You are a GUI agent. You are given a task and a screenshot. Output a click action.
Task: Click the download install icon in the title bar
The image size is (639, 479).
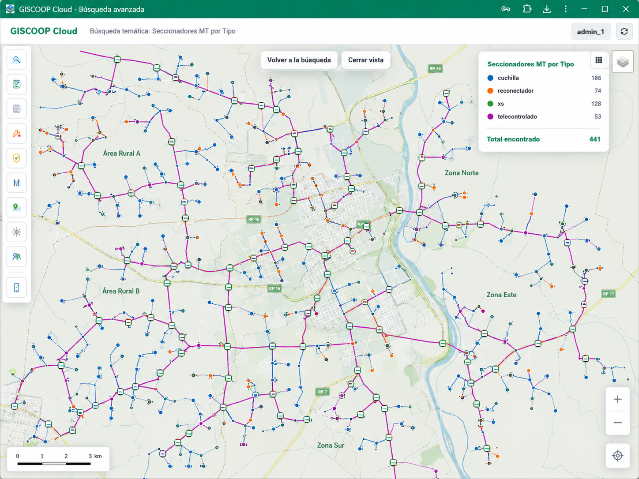pyautogui.click(x=547, y=9)
